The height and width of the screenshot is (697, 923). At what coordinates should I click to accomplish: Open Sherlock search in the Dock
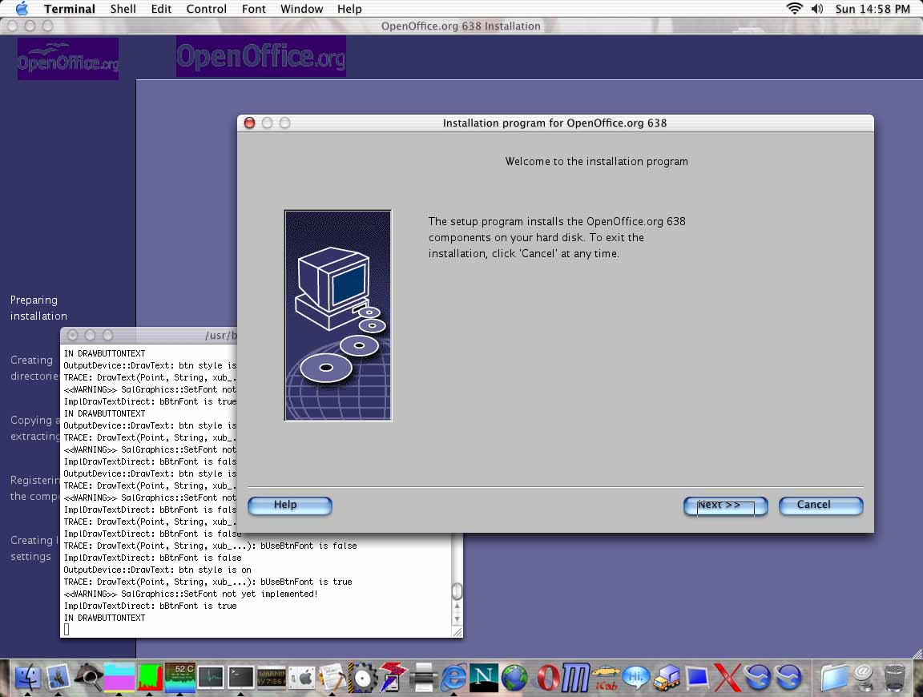pyautogui.click(x=88, y=677)
